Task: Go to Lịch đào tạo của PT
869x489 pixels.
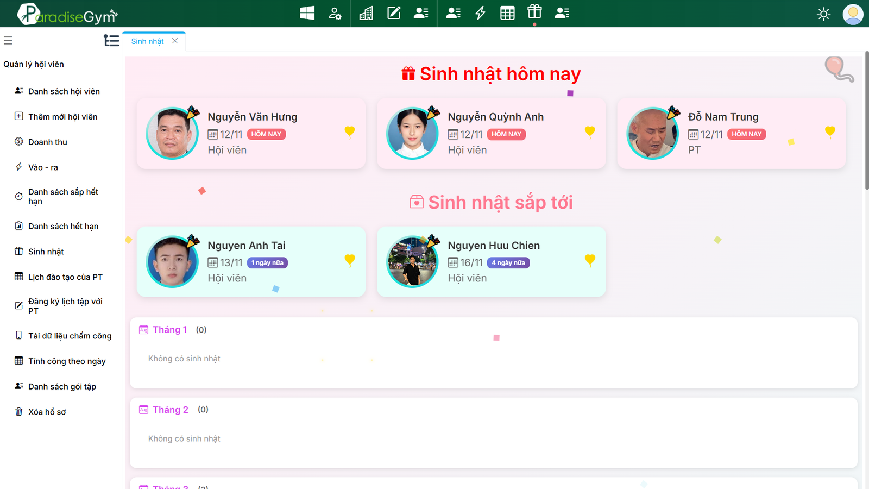Action: [65, 277]
